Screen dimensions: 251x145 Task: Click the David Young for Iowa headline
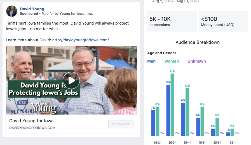(31, 121)
